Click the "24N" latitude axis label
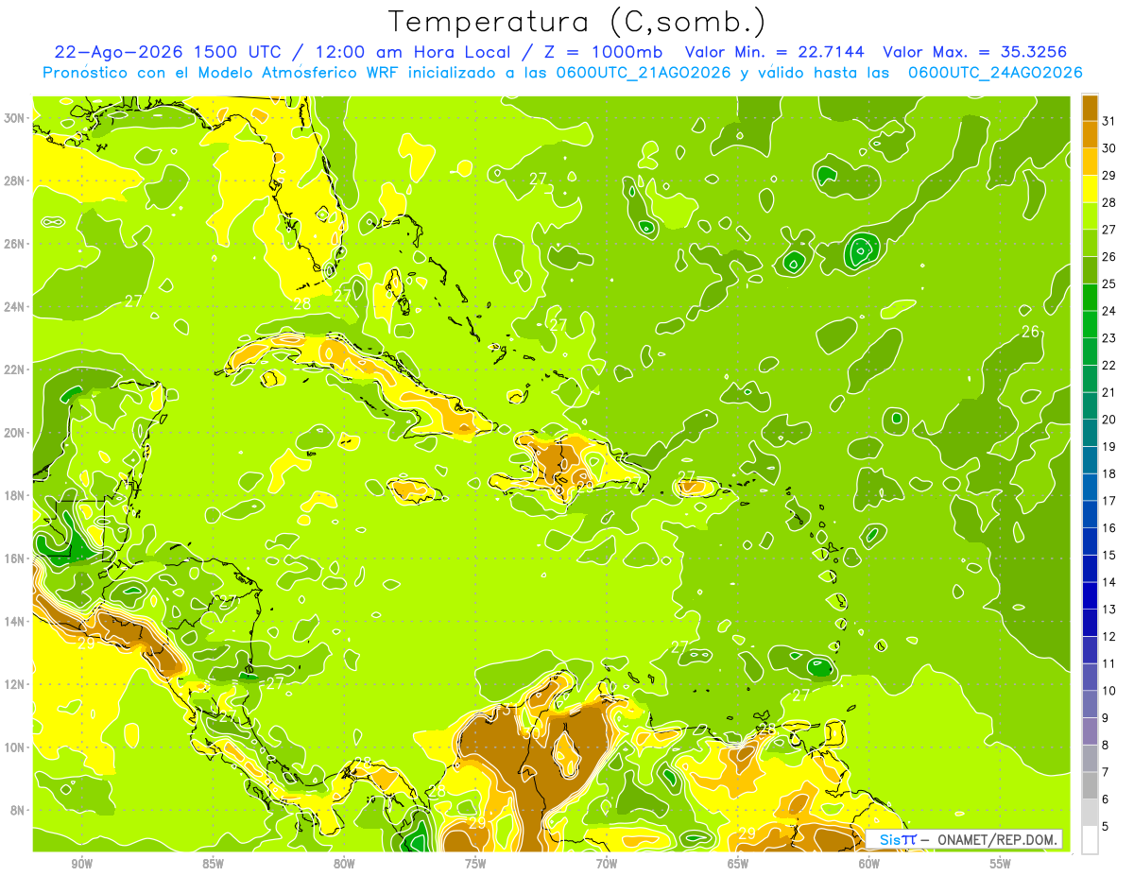This screenshot has width=1134, height=876. pyautogui.click(x=13, y=306)
